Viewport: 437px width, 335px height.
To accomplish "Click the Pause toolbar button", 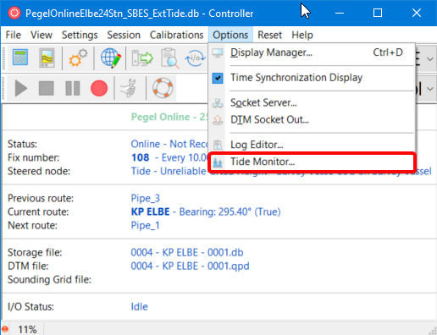I will tap(73, 88).
